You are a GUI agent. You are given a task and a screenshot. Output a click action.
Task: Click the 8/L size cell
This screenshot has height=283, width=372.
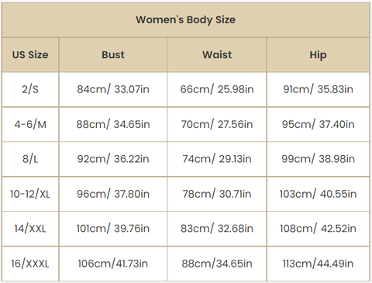[x=30, y=159]
